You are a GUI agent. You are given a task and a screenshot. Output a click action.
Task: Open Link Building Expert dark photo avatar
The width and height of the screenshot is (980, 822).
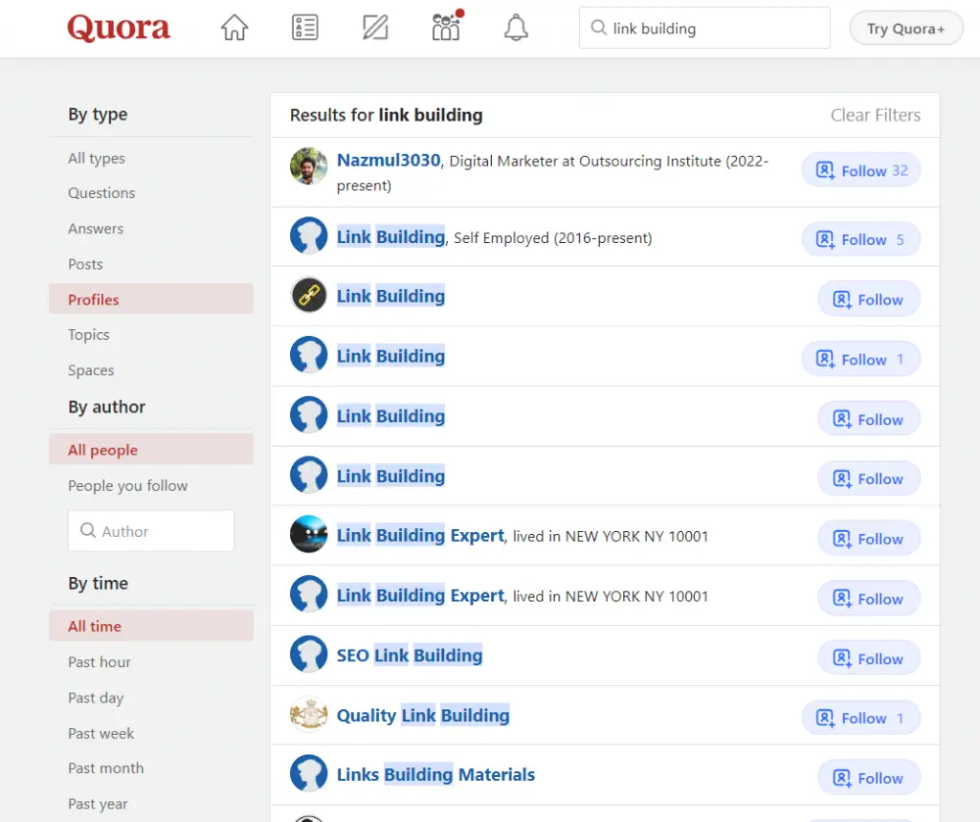tap(309, 534)
